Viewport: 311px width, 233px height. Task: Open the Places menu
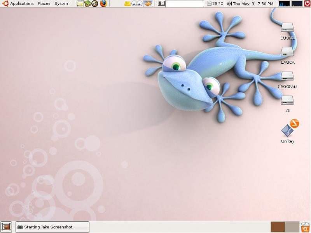coord(44,3)
